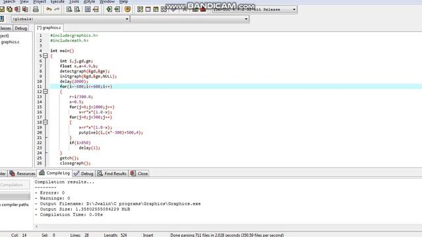Click line number 16 in the gutter
Viewport: 422px width, 237px height.
coord(40,112)
